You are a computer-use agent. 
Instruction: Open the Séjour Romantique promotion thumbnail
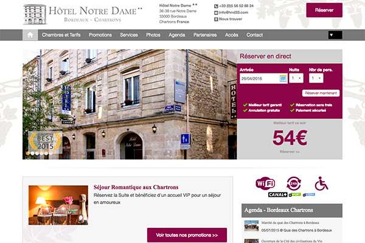(58, 205)
